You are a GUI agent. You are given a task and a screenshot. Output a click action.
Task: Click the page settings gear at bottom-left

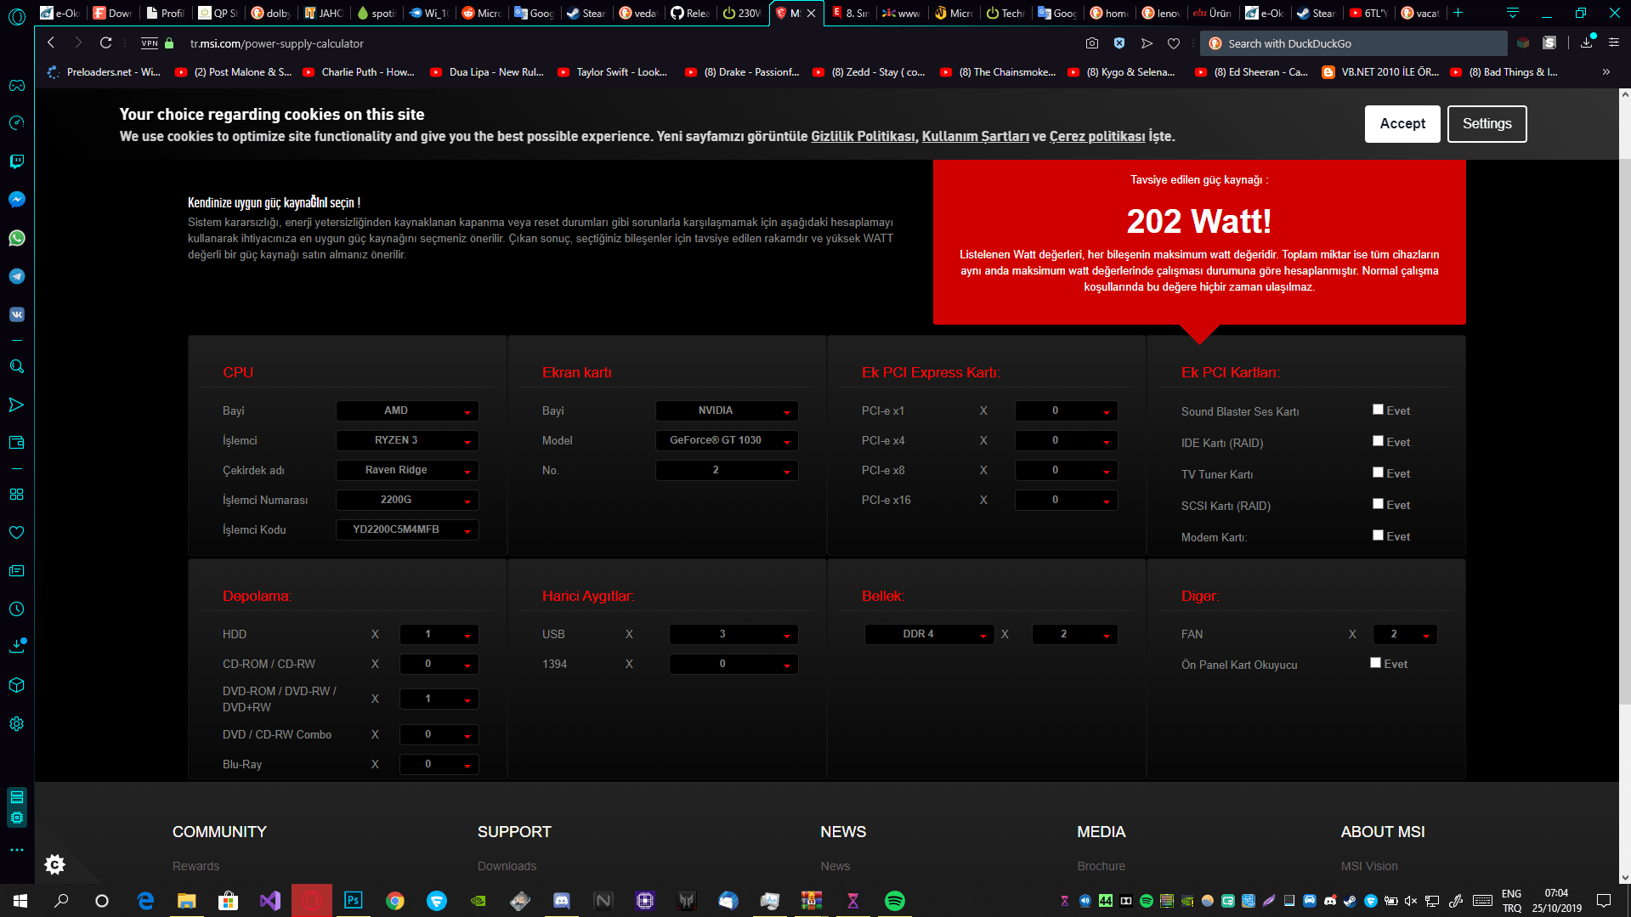point(54,864)
